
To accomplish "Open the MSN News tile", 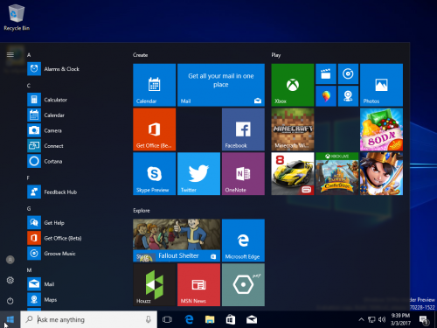I will (x=198, y=285).
